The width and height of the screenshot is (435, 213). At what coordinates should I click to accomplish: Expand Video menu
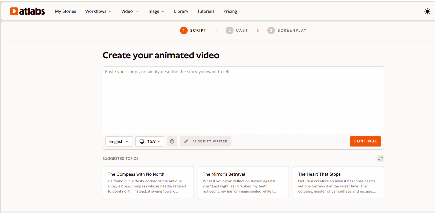(130, 11)
